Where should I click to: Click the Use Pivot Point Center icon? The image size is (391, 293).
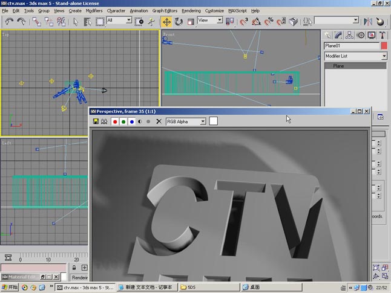point(229,22)
